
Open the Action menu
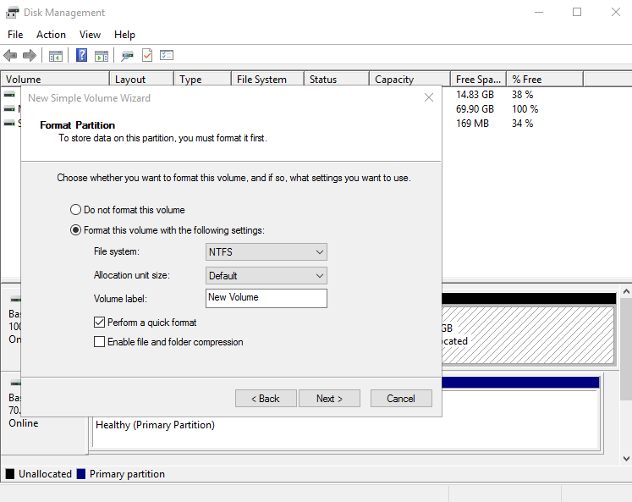click(x=51, y=35)
